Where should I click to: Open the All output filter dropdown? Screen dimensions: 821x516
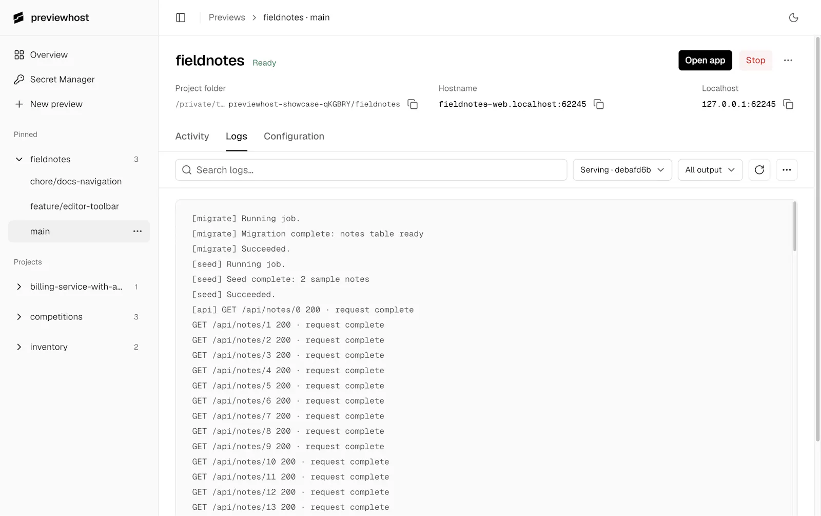pos(710,170)
